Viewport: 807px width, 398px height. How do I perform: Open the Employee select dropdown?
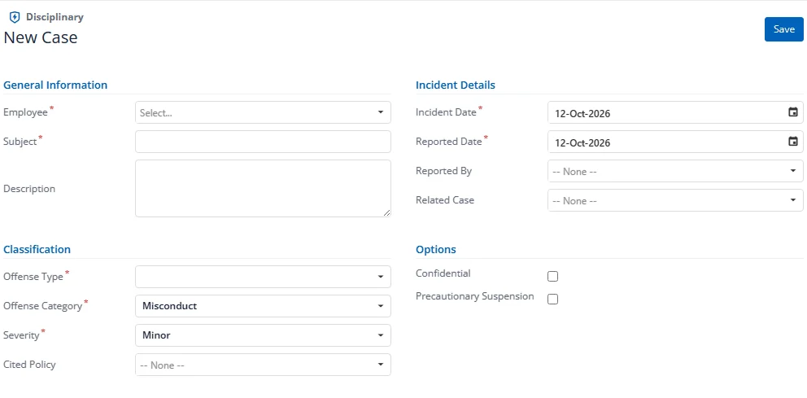tap(263, 112)
